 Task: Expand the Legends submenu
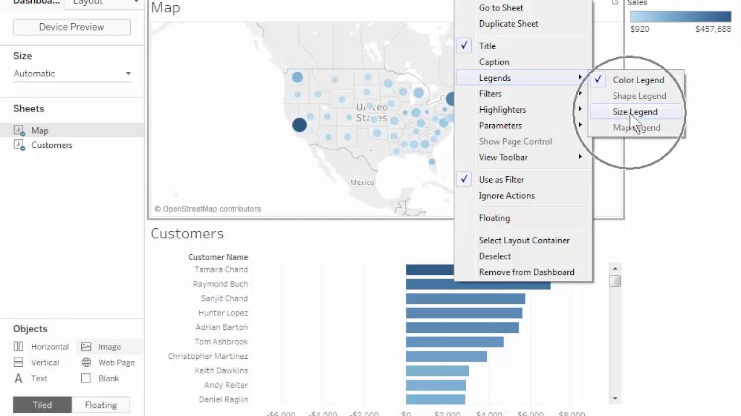[x=524, y=78]
